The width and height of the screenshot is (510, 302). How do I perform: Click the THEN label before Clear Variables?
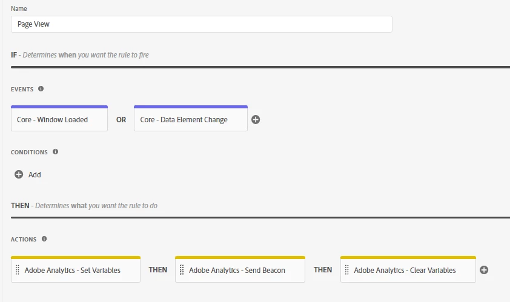click(x=323, y=270)
